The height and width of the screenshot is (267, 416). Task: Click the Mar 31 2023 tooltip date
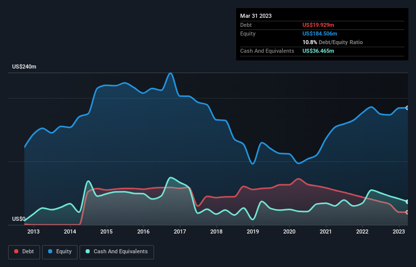tap(256, 16)
